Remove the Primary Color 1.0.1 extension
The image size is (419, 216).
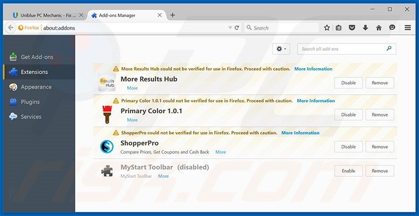380,115
